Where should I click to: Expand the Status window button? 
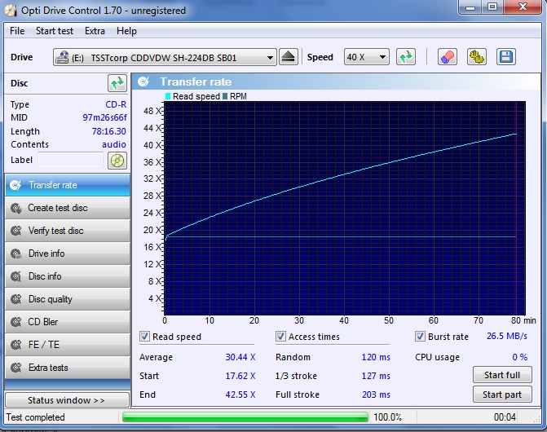click(67, 400)
